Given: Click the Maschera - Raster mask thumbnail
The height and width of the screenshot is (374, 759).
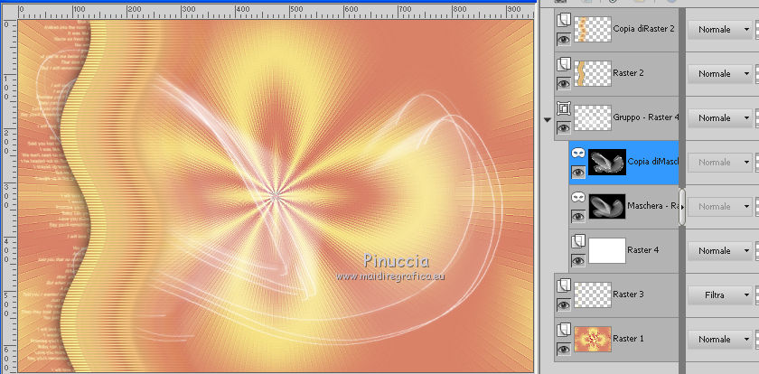Looking at the screenshot, I should (x=607, y=206).
